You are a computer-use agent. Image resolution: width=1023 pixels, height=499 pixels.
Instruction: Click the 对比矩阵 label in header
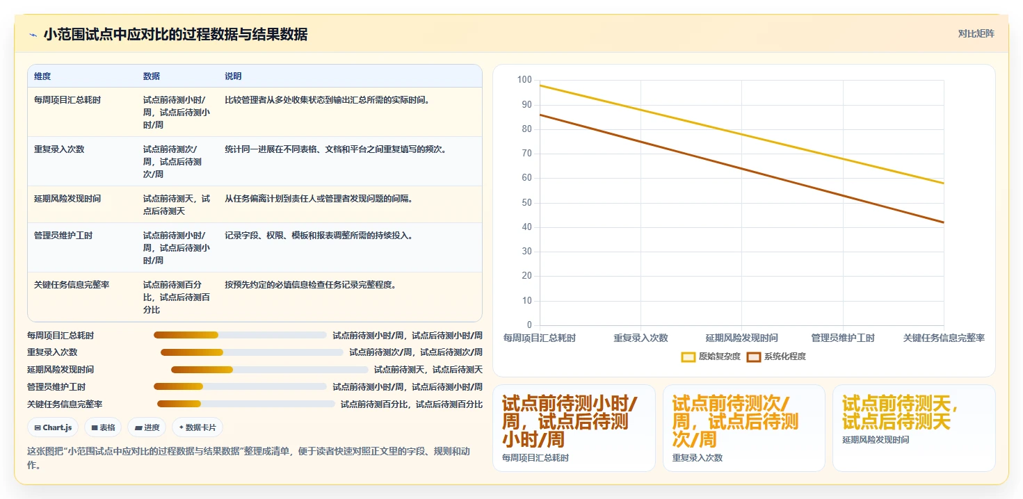click(976, 33)
